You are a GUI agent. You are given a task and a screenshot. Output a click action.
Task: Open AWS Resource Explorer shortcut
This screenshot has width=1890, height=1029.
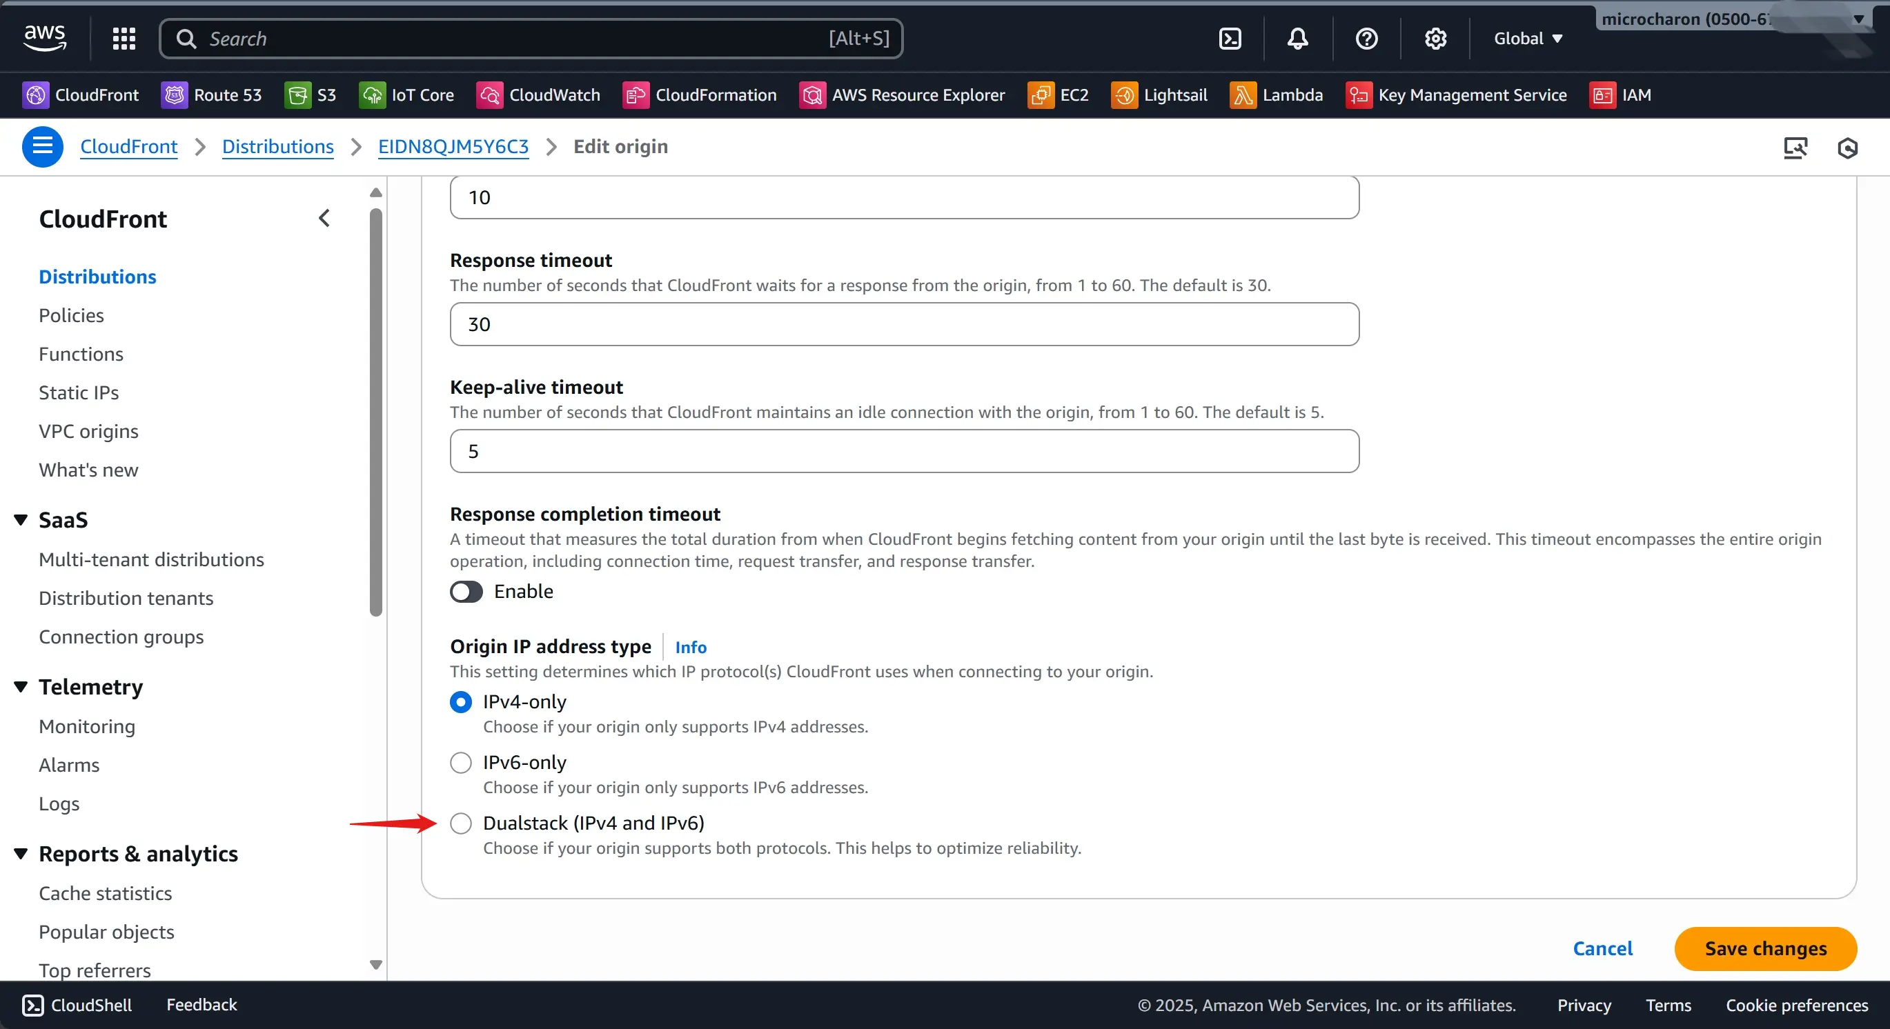point(903,94)
